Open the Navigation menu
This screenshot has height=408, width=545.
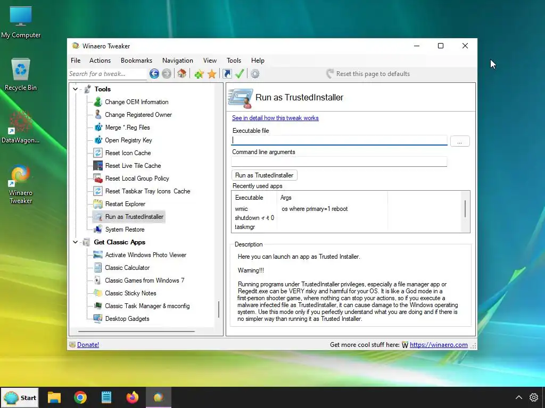tap(178, 61)
